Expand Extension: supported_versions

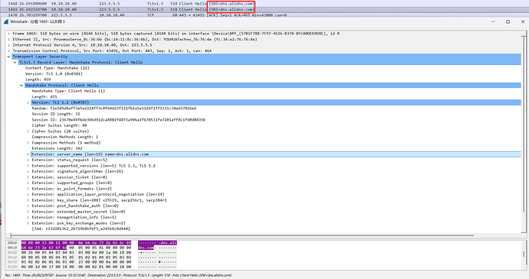click(28, 166)
